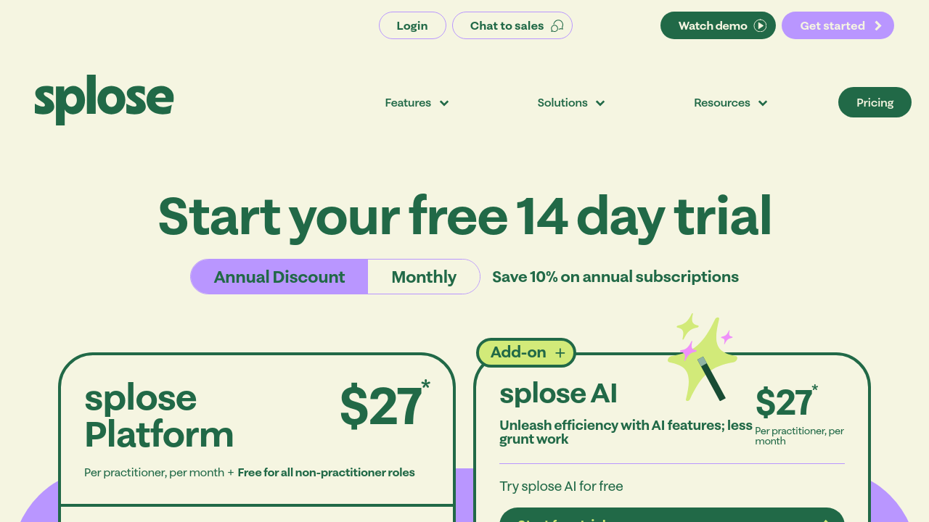The image size is (929, 522).
Task: Click the arrow icon in Get started
Action: (878, 26)
